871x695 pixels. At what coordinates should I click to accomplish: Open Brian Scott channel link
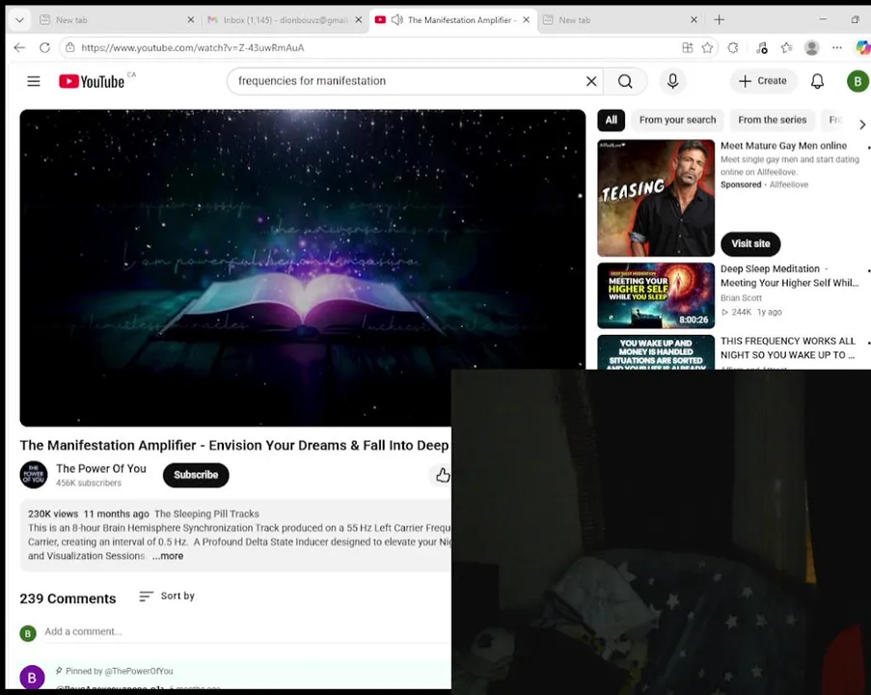click(x=741, y=298)
